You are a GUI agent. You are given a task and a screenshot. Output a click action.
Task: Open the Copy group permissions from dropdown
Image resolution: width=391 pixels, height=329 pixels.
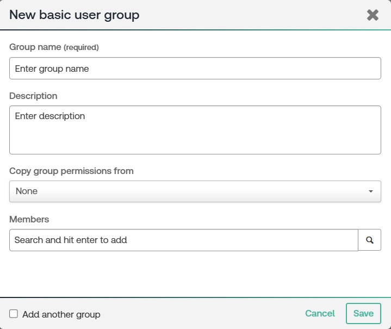click(x=195, y=191)
